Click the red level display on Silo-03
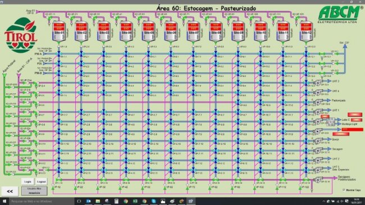The image size is (365, 205). point(103,26)
